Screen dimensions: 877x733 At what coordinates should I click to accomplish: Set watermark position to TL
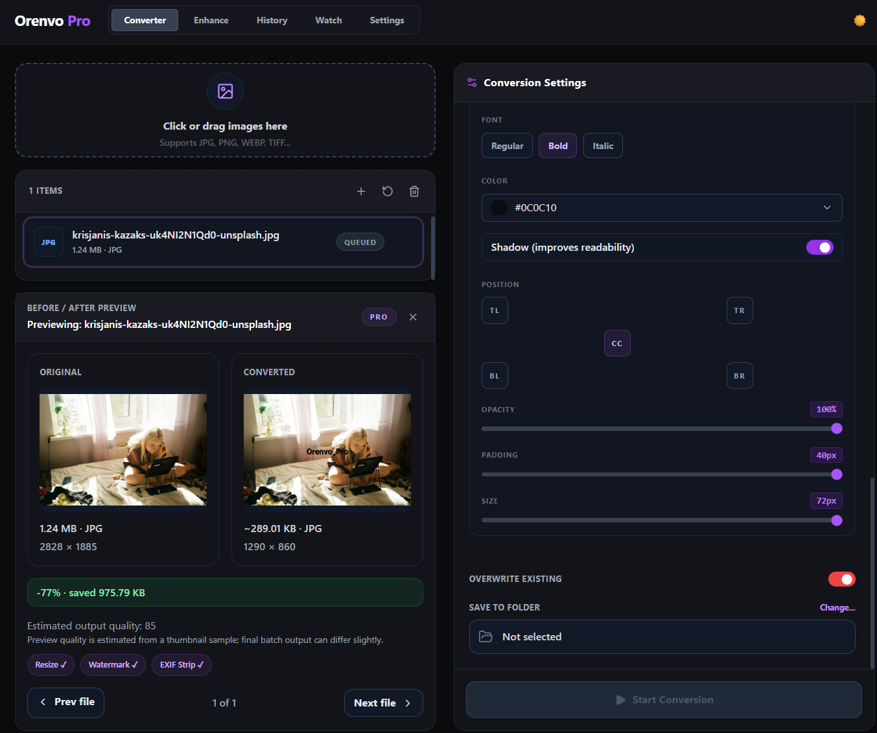tap(495, 310)
